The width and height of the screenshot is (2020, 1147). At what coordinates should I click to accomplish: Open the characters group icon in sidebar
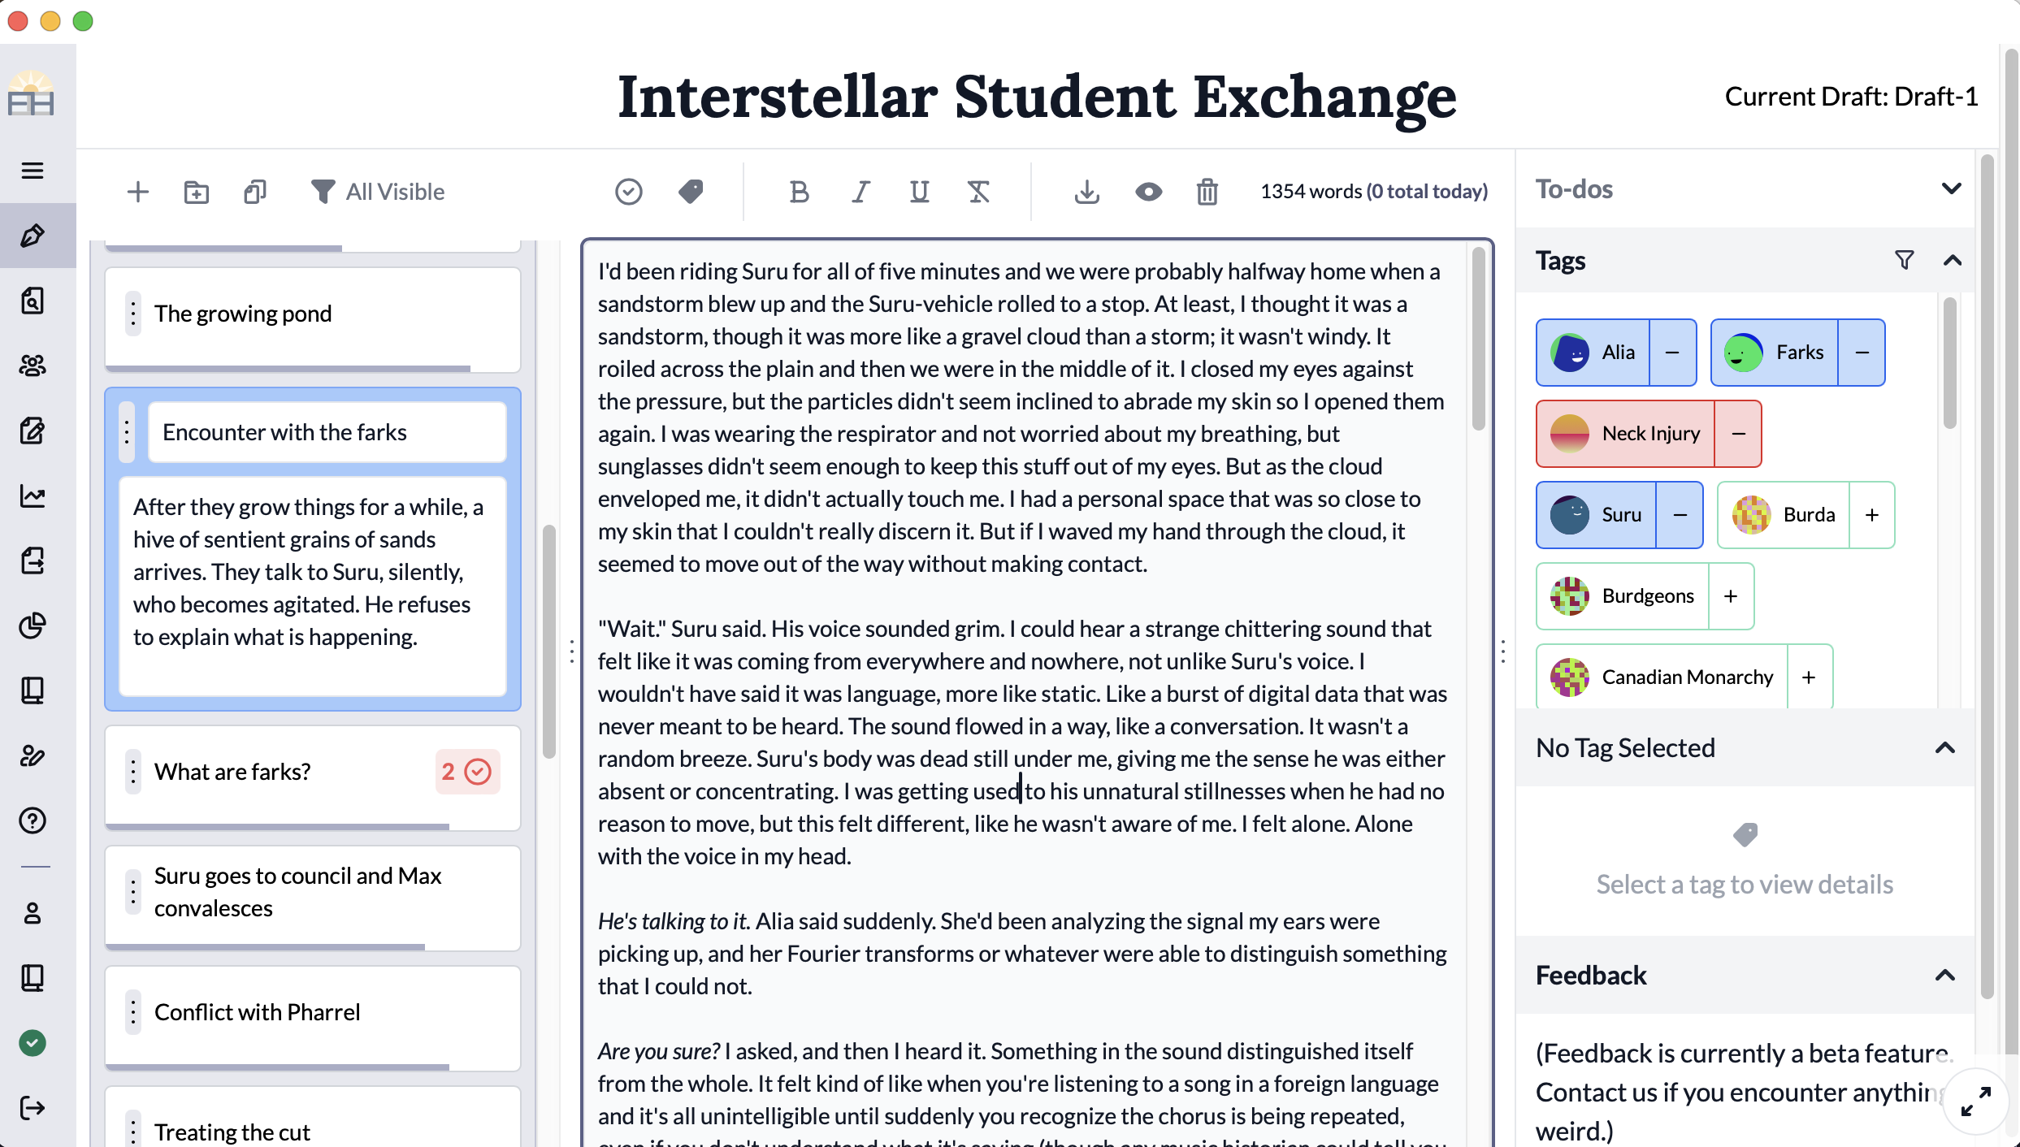[x=33, y=366]
